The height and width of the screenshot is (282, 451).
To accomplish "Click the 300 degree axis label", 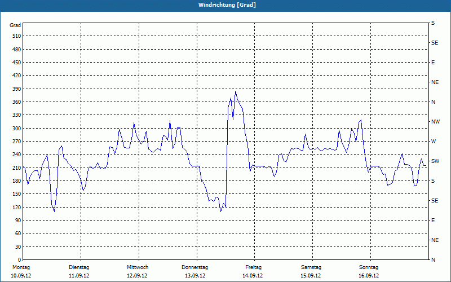I will (x=17, y=129).
